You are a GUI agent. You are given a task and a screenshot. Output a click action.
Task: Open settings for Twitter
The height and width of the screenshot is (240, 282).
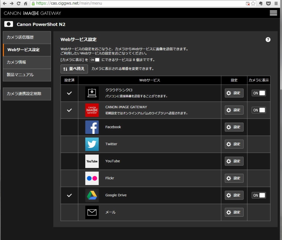pos(234,144)
